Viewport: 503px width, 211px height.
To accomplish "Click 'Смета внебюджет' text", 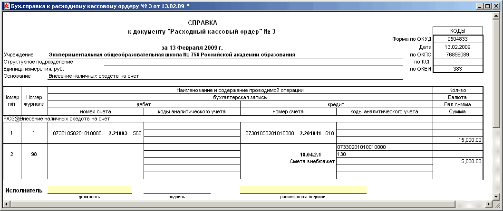I will tap(312, 161).
